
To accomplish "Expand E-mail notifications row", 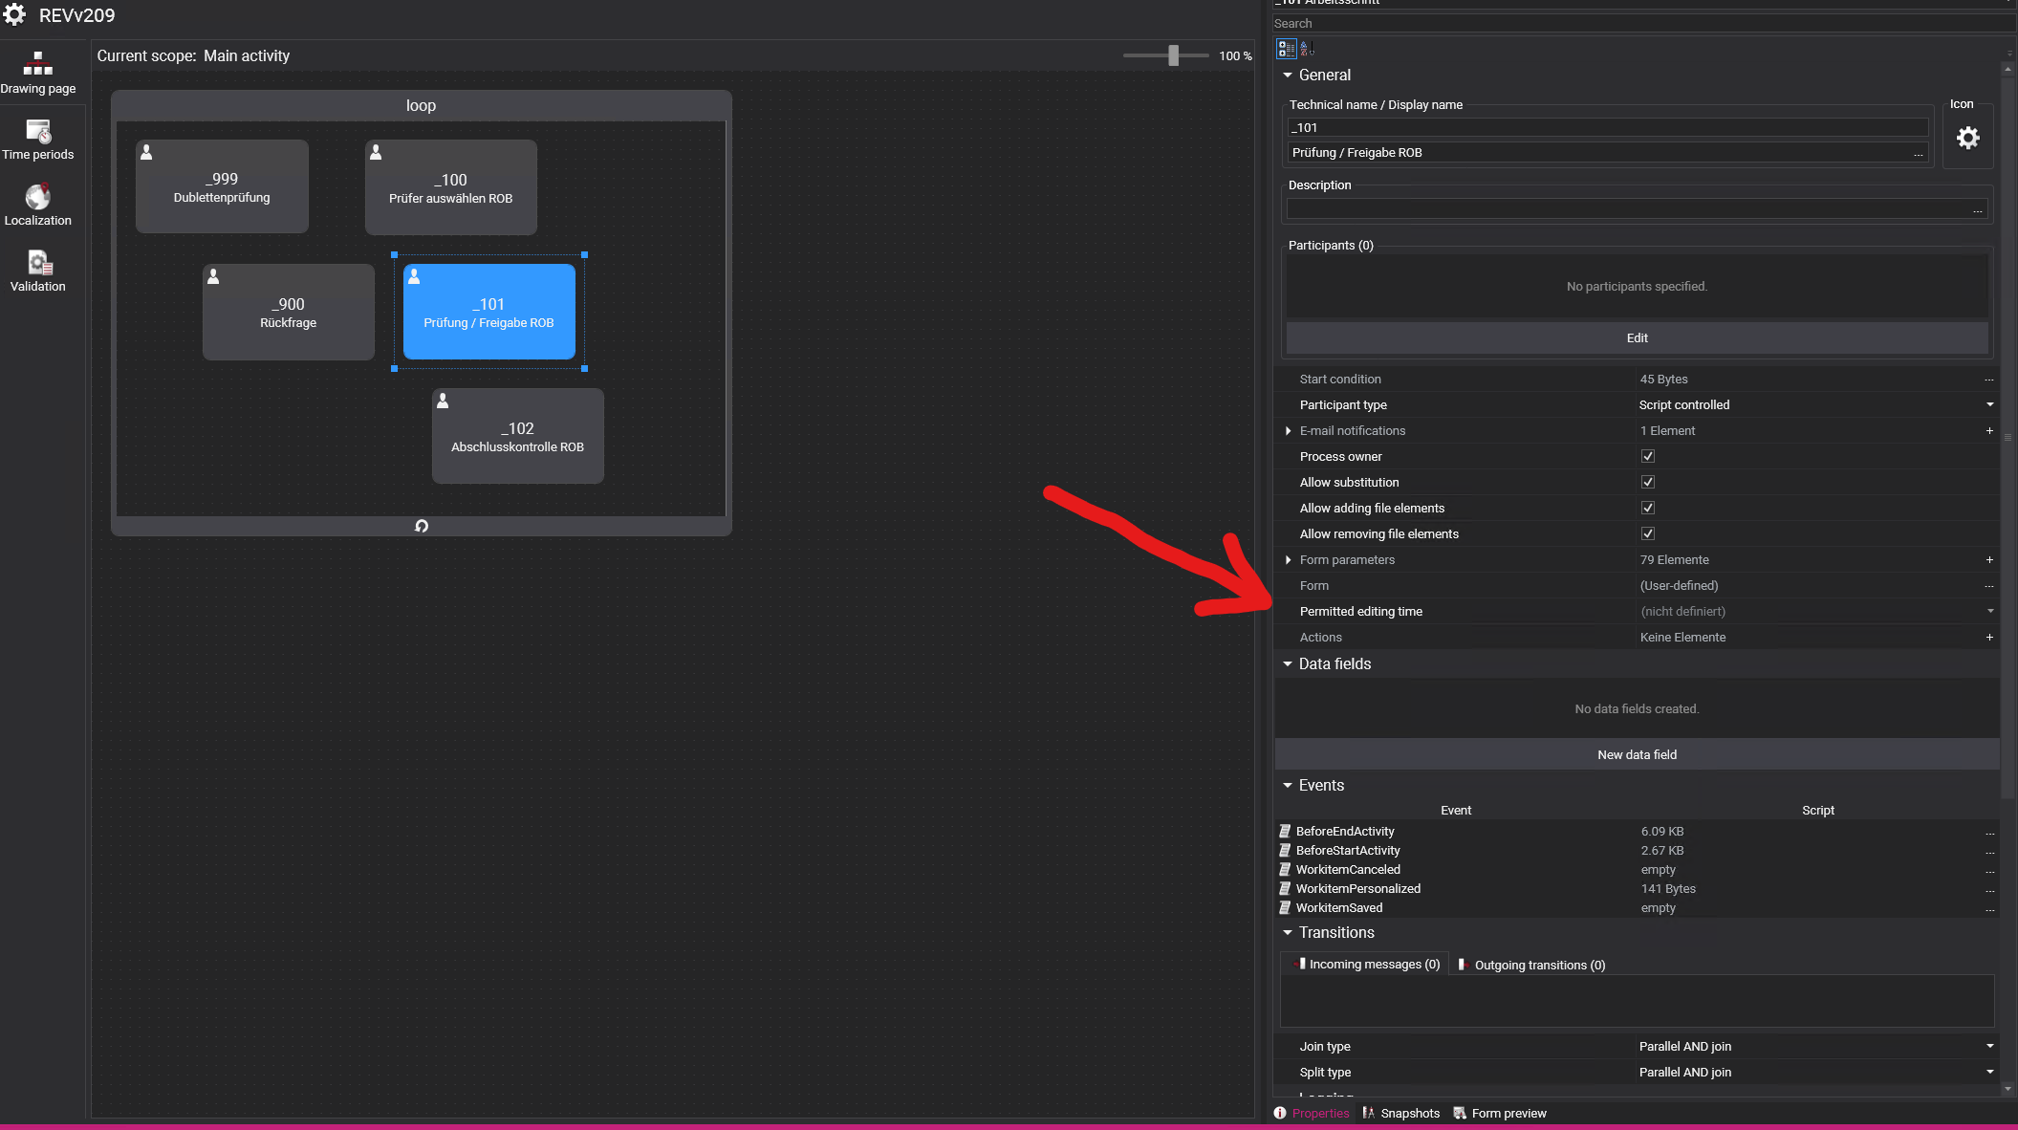I will [x=1288, y=431].
